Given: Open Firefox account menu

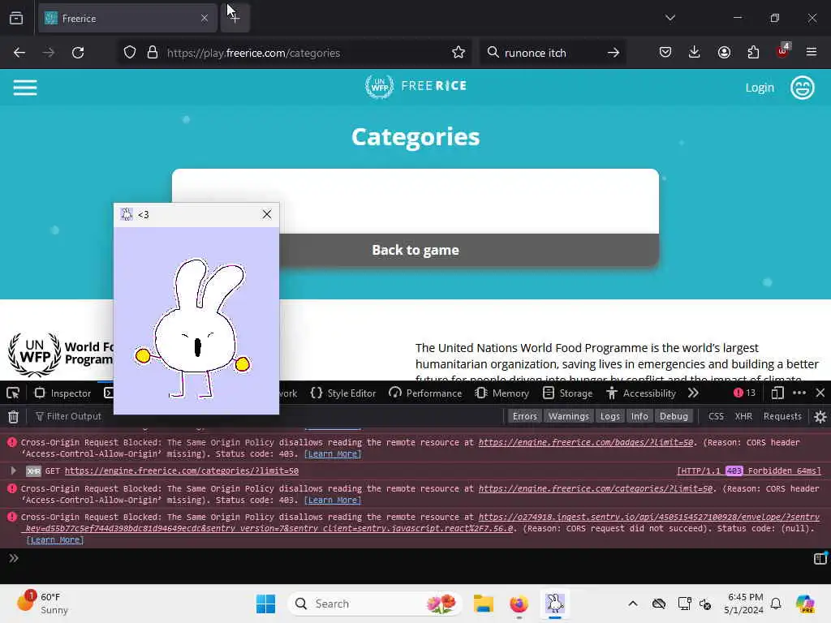Looking at the screenshot, I should [724, 53].
